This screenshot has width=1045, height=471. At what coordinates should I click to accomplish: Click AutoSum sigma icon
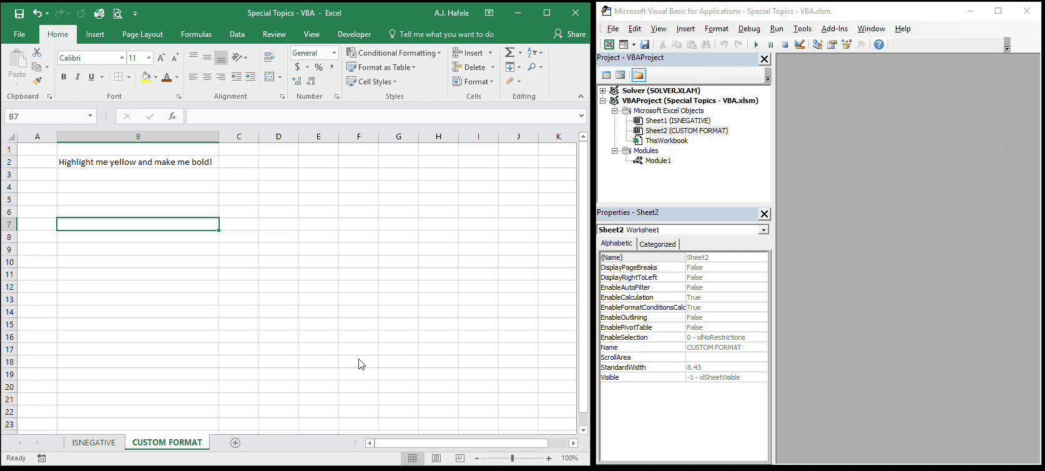(510, 52)
